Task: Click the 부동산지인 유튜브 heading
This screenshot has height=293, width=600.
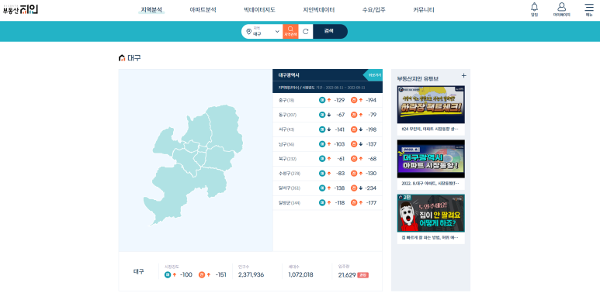Action: coord(418,79)
